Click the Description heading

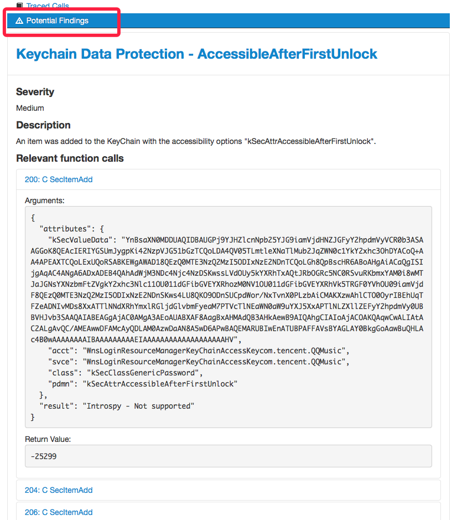tap(43, 125)
